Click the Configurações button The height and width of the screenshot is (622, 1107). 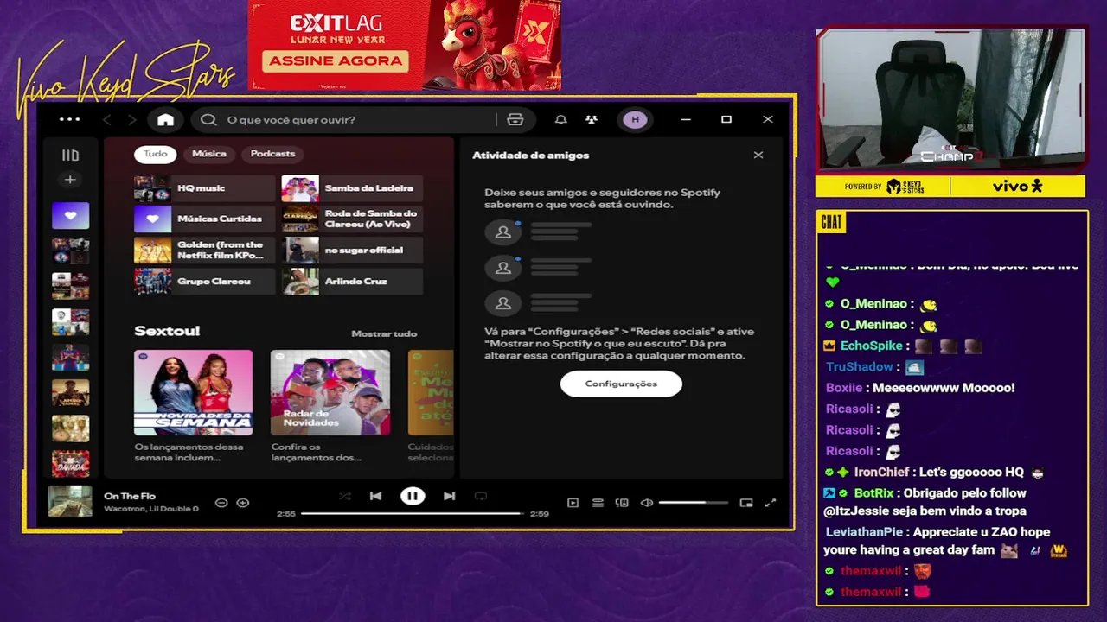621,384
